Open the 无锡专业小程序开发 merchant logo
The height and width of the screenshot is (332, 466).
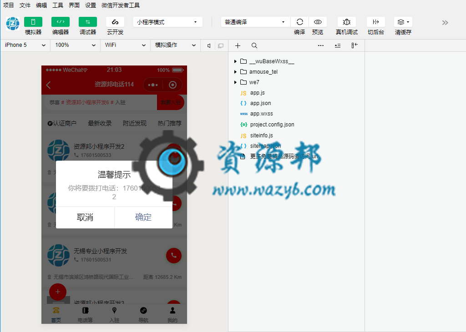[x=59, y=255]
